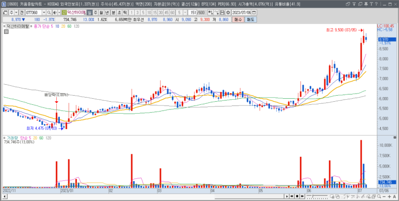This screenshot has height=201, width=399.
Task: Click the 최우선 best quote label
Action: [x=139, y=20]
